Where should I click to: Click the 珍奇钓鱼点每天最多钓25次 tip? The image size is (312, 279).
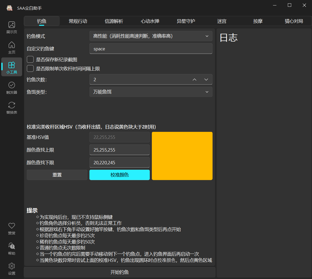click(x=67, y=236)
